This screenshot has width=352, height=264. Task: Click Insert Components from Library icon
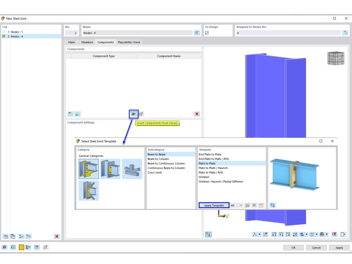pyautogui.click(x=134, y=114)
